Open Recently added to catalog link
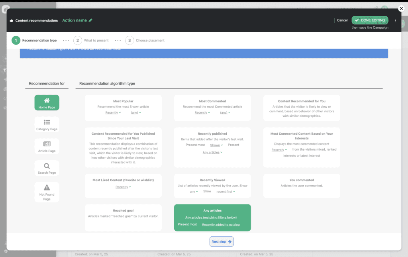The height and width of the screenshot is (257, 408). tap(221, 225)
